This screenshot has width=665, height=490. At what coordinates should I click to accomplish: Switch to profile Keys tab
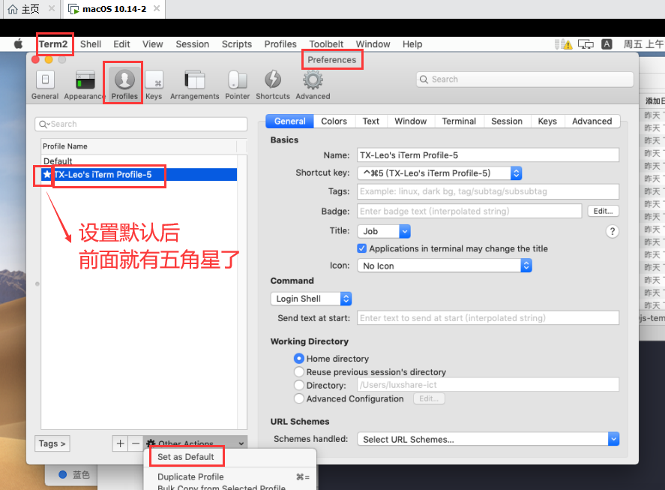pyautogui.click(x=547, y=121)
